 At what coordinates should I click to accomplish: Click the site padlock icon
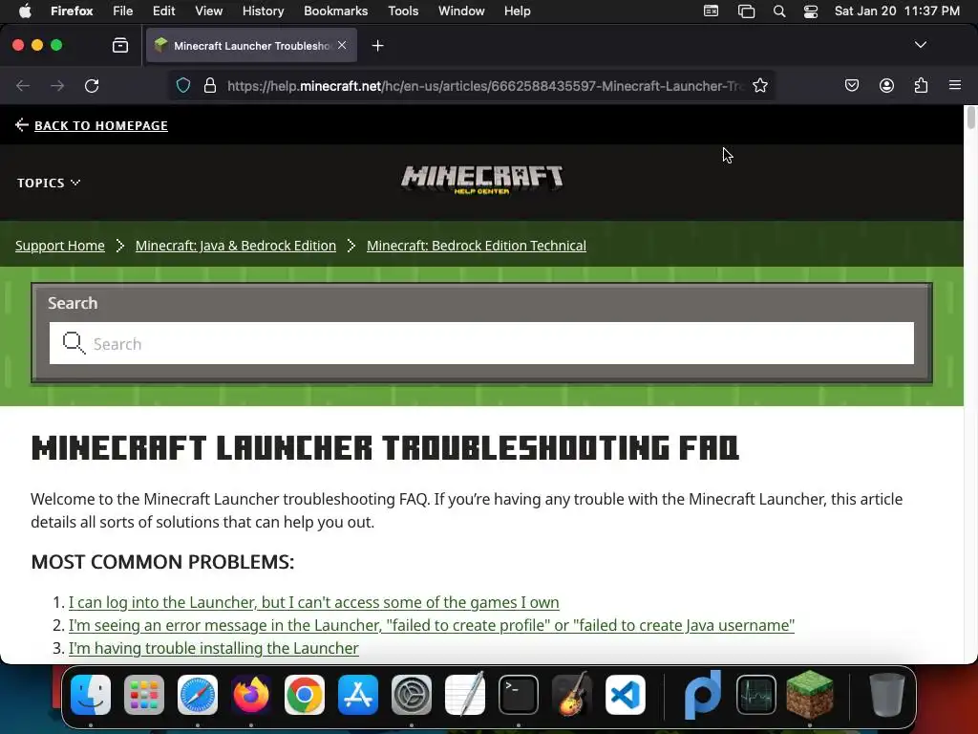coord(210,85)
